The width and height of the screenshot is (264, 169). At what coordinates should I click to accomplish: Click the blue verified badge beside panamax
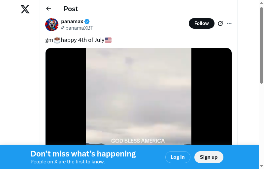click(87, 21)
